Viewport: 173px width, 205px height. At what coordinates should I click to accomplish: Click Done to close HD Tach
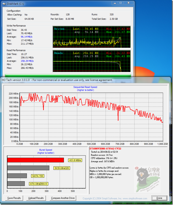pyautogui.click(x=159, y=198)
